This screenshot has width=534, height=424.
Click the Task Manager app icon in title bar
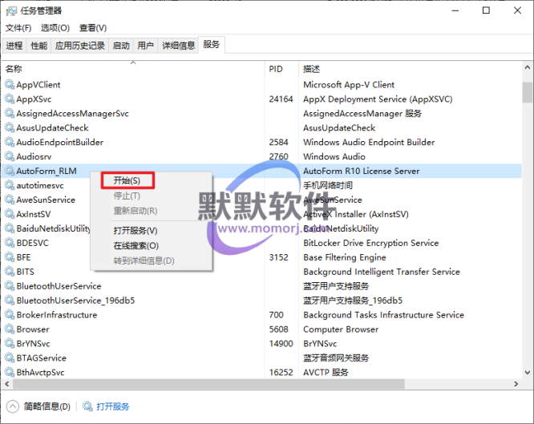point(11,10)
